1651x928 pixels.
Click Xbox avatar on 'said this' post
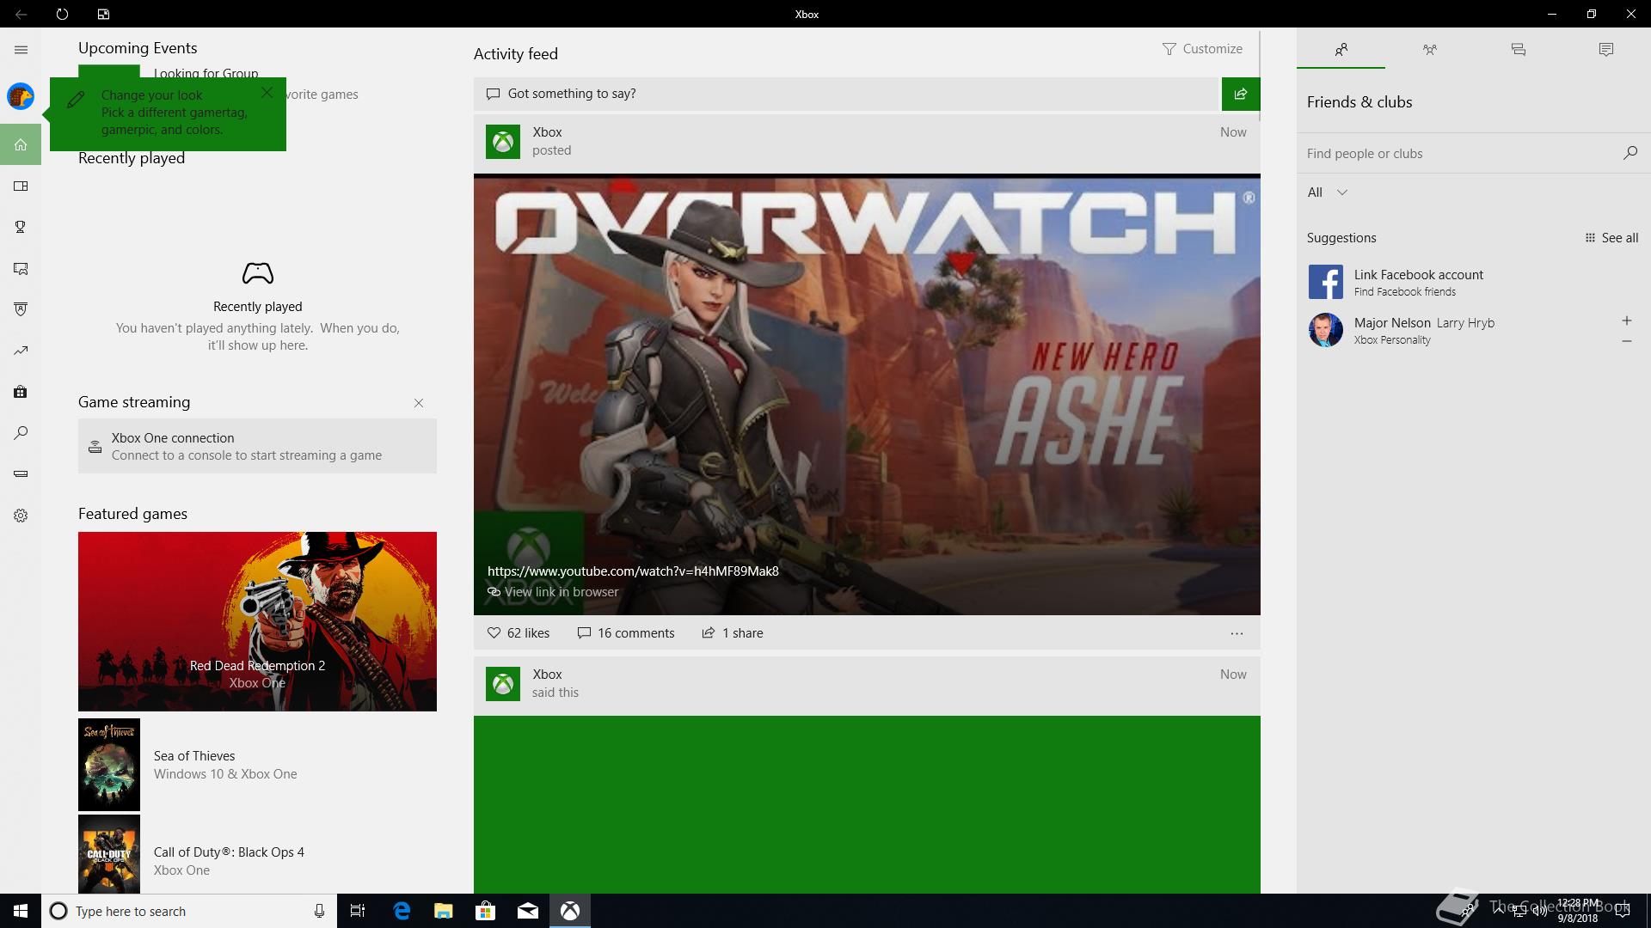point(503,684)
